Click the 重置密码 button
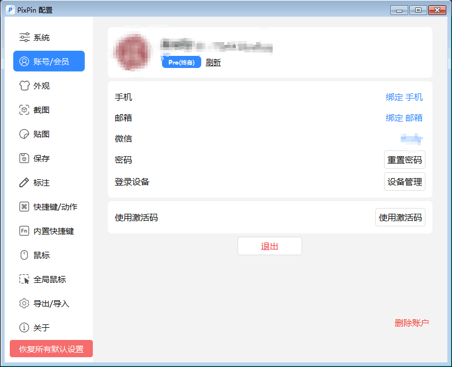The image size is (452, 367). (x=405, y=160)
